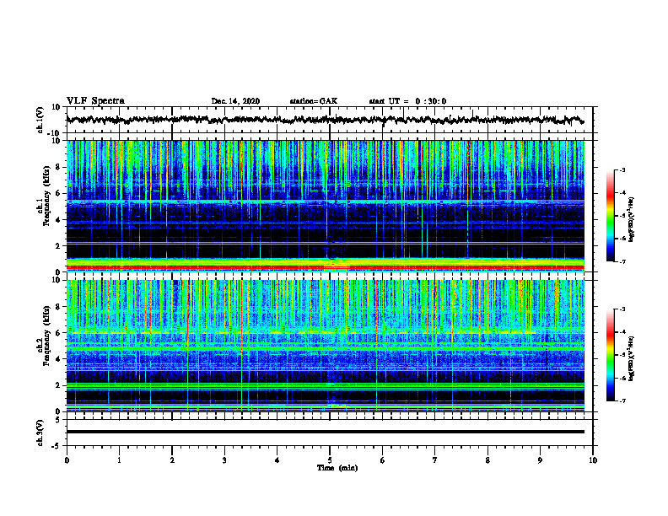Click the thick black ch.3 signal line
This screenshot has width=668, height=516.
[x=326, y=432]
